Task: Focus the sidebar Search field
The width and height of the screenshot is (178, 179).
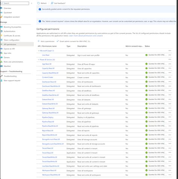Action: click(15, 3)
